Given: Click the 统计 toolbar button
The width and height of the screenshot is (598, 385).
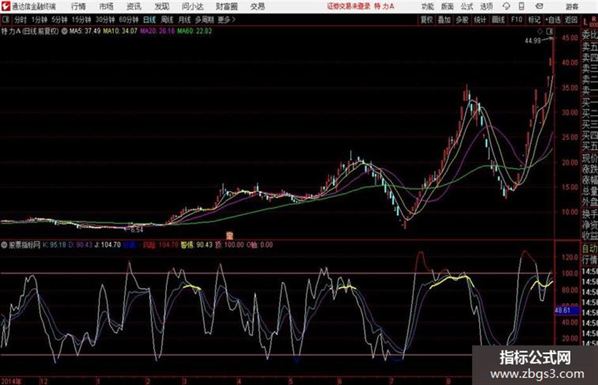Looking at the screenshot, I should (480, 20).
